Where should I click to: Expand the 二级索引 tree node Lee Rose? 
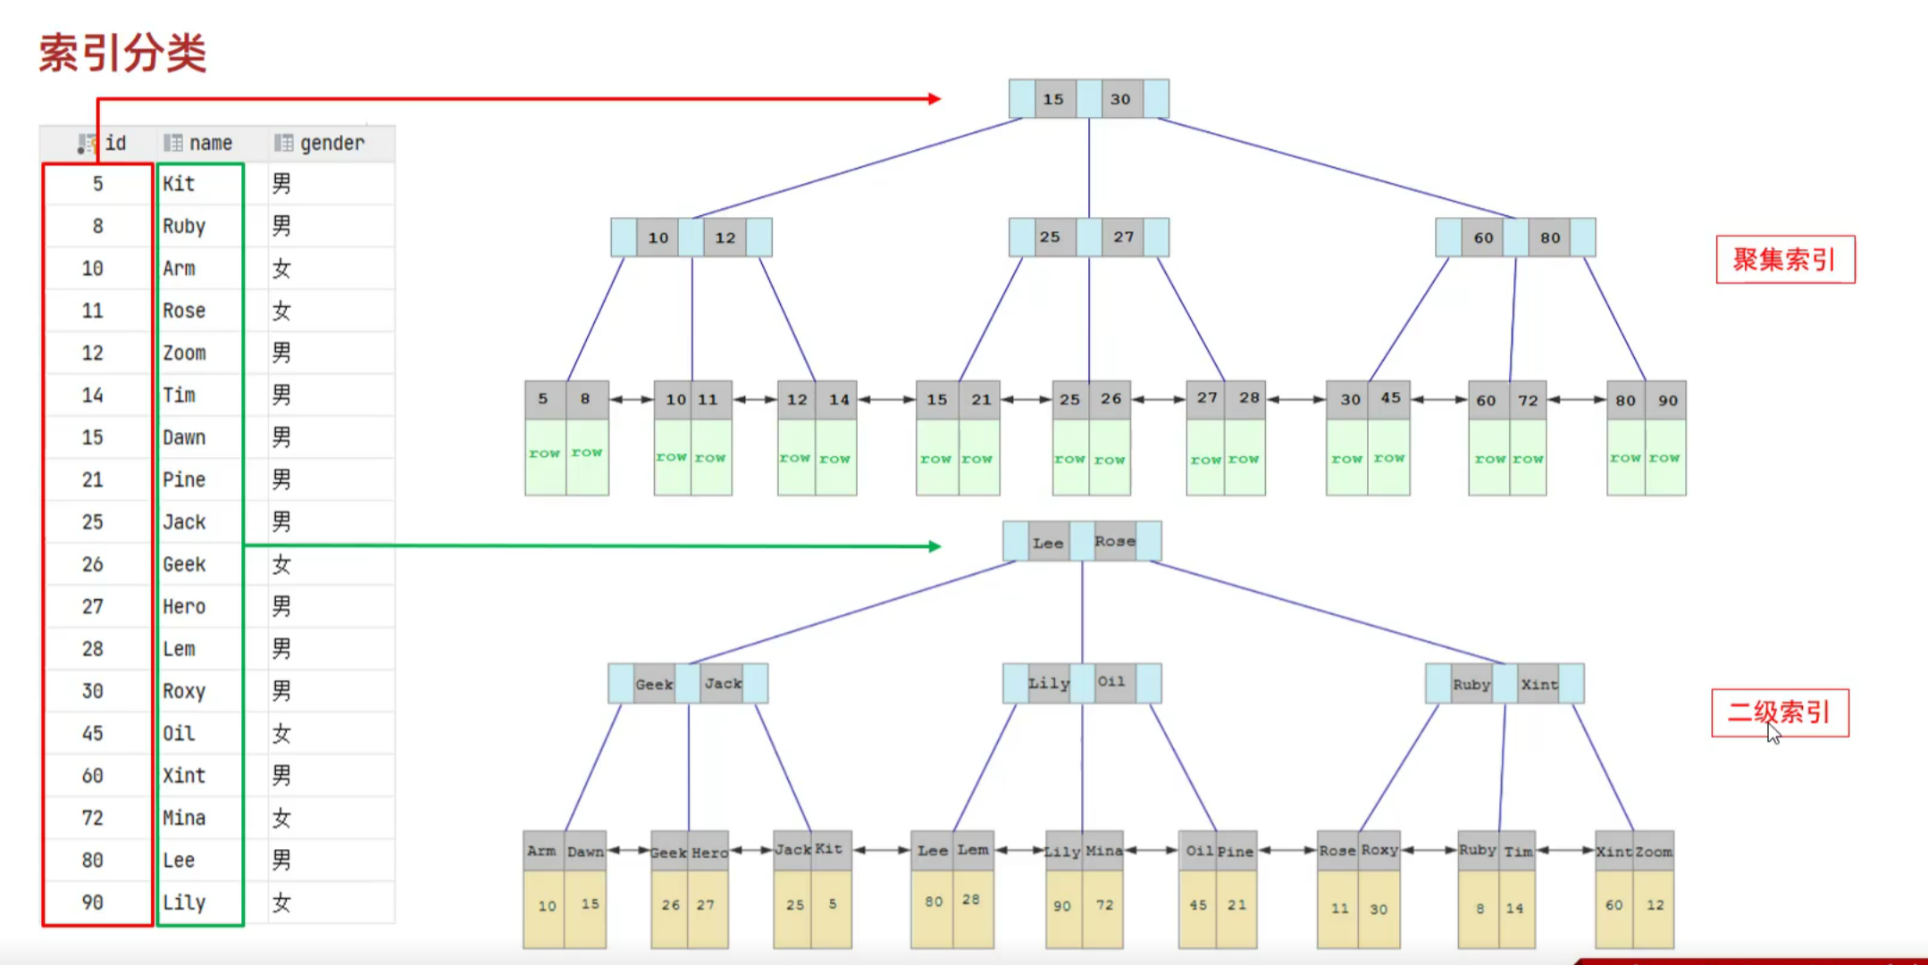(1077, 542)
